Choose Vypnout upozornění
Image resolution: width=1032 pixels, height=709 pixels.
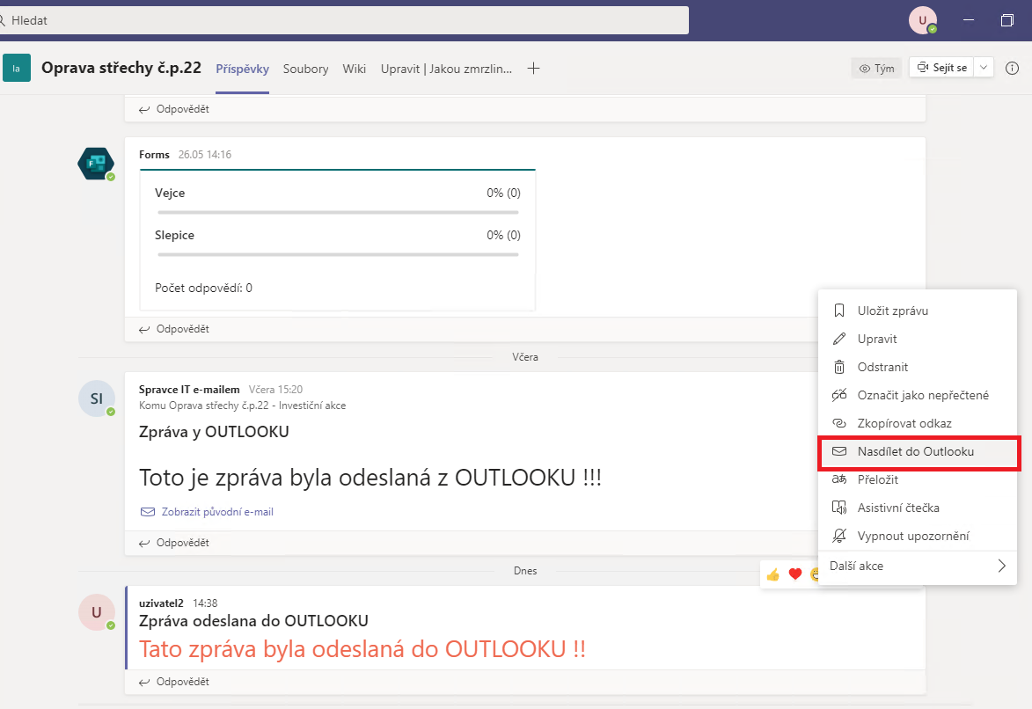tap(918, 537)
